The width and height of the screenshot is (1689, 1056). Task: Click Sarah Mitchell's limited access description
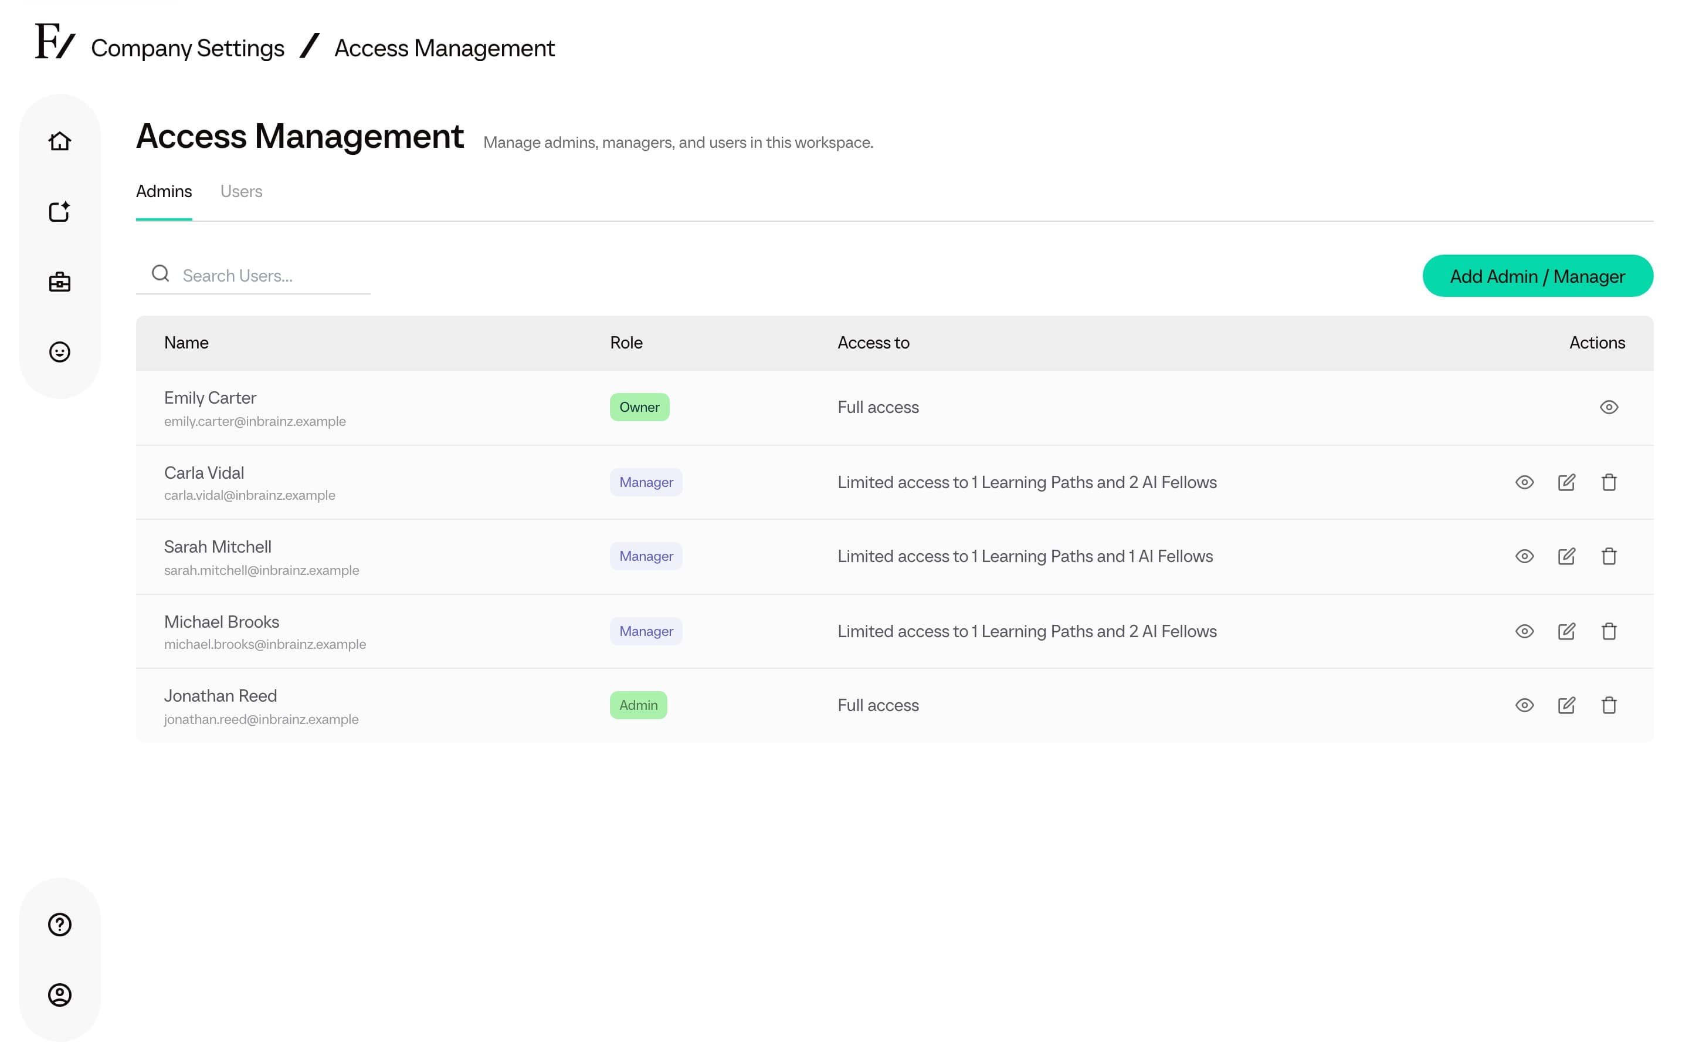click(1025, 557)
